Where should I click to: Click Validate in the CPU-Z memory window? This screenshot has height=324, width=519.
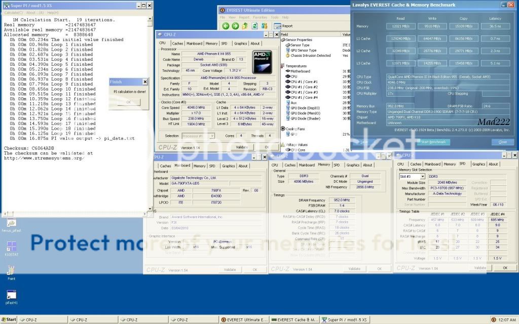pos(354,269)
